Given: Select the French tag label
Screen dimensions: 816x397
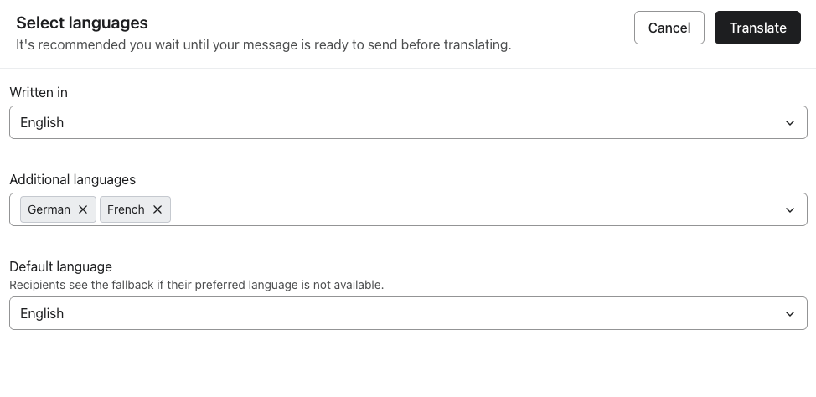Looking at the screenshot, I should coord(126,209).
